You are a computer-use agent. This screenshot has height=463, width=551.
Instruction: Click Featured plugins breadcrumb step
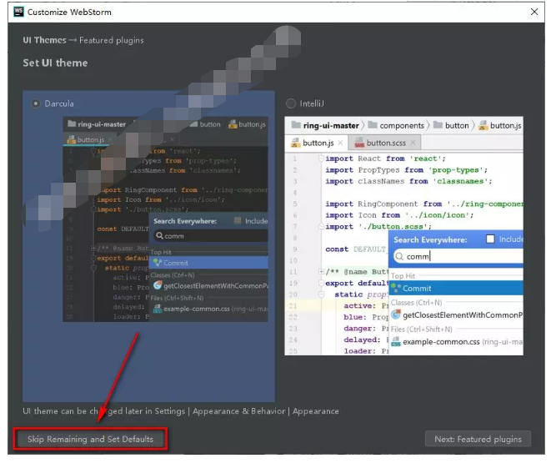112,40
